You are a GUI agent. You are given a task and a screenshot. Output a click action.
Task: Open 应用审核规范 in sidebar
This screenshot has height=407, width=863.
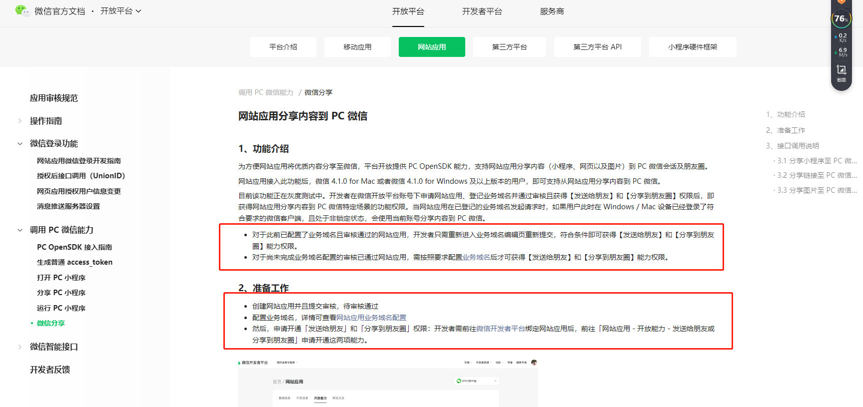point(54,98)
